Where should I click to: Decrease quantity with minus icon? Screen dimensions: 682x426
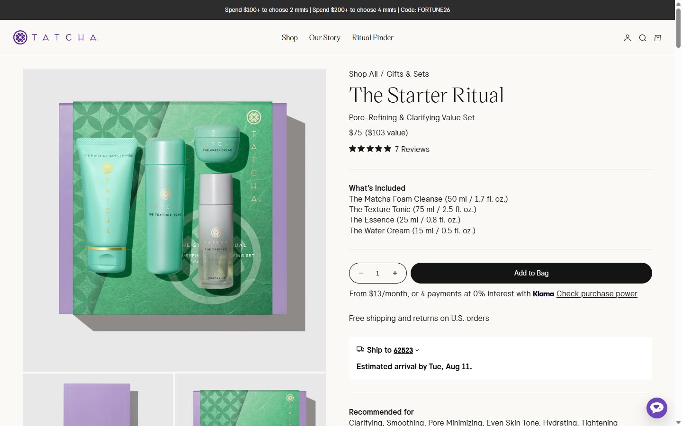click(361, 273)
